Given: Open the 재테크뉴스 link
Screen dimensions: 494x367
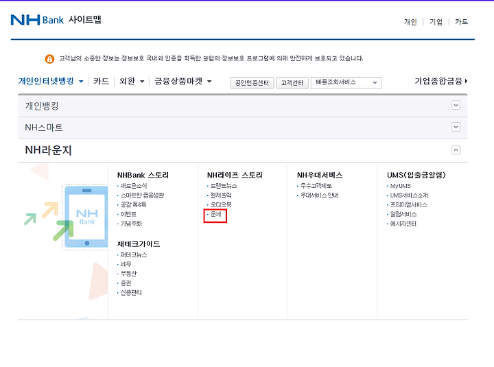Looking at the screenshot, I should point(134,255).
